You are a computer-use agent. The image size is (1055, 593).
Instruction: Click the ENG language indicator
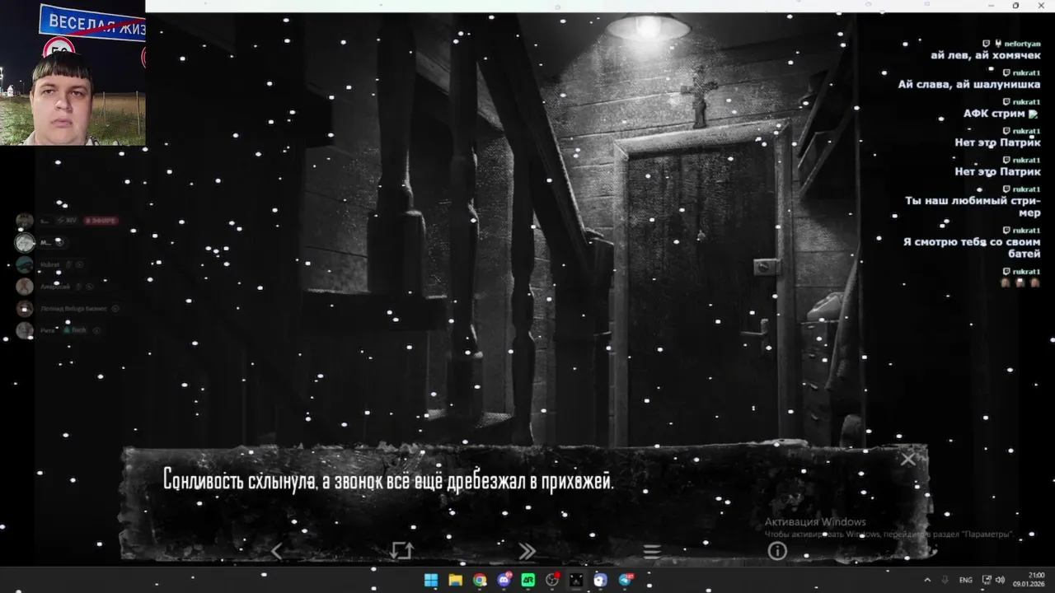(966, 580)
